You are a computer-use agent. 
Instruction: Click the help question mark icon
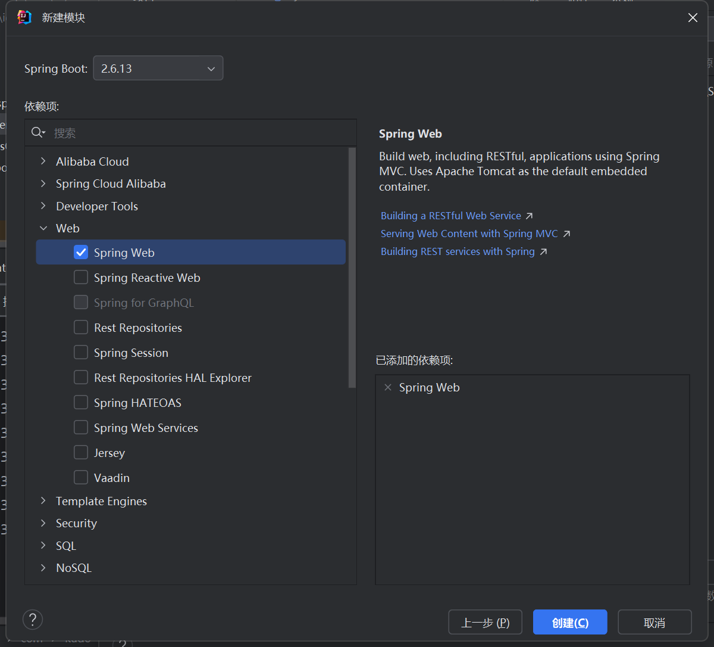pos(33,620)
